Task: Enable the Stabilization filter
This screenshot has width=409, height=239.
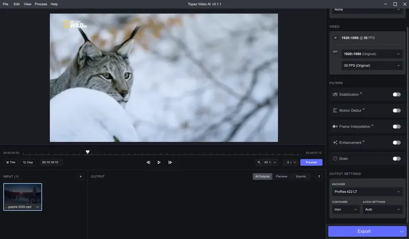Action: pos(397,95)
